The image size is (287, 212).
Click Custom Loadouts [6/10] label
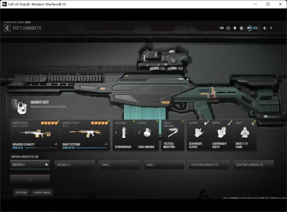tap(24, 157)
